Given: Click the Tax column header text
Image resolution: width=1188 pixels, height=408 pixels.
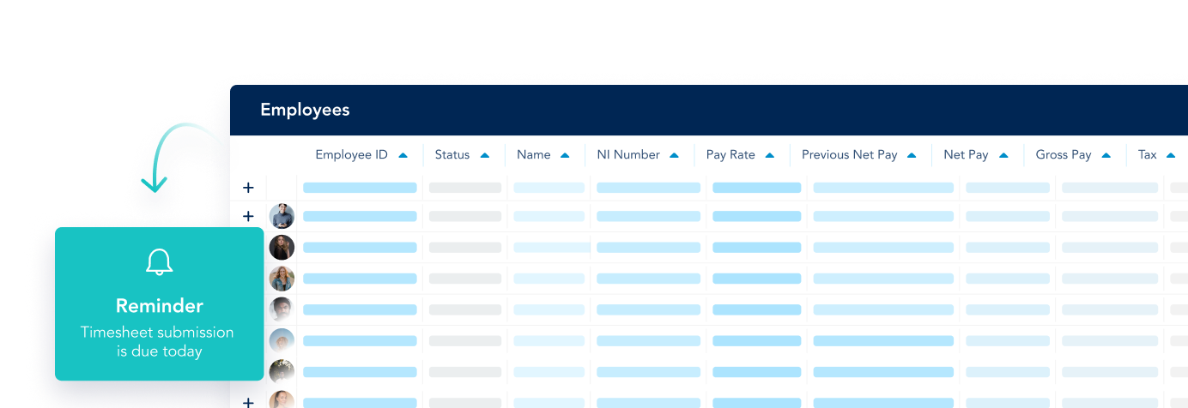Looking at the screenshot, I should pos(1148,155).
